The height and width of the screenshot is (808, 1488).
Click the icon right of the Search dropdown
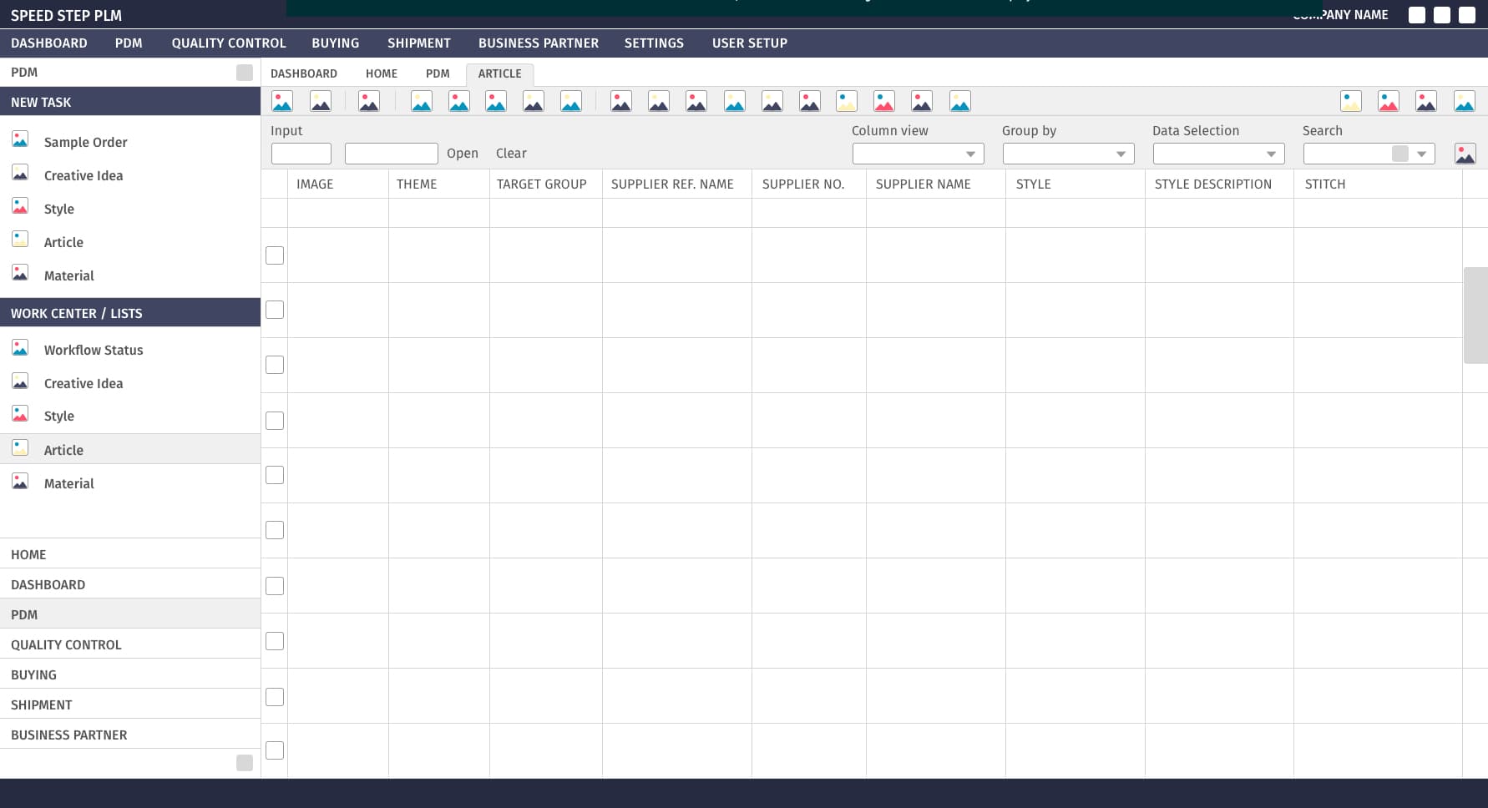click(x=1465, y=154)
